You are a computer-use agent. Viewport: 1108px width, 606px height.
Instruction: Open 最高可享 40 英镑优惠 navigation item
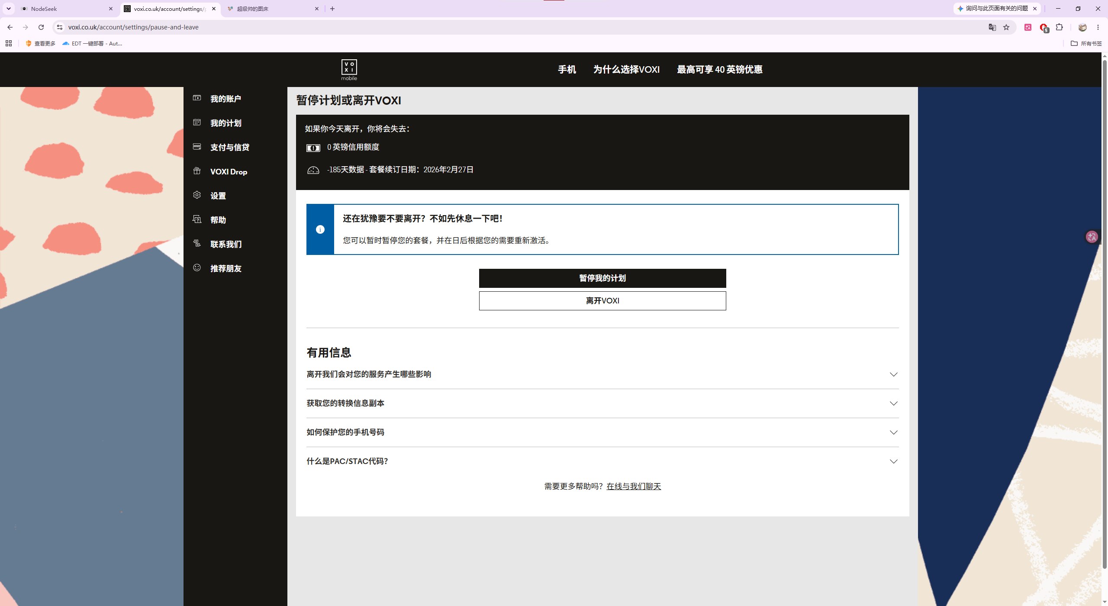coord(719,69)
